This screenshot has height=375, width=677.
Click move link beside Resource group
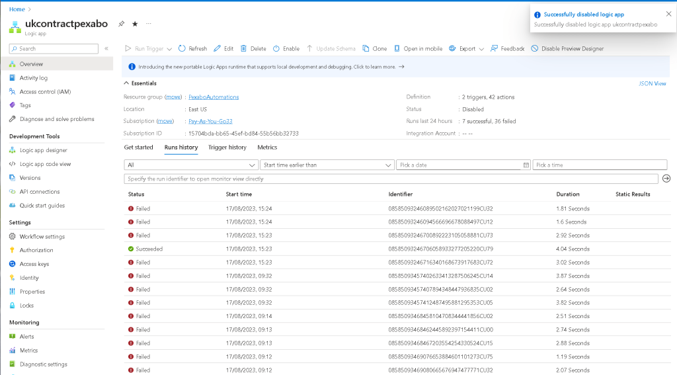coord(173,97)
